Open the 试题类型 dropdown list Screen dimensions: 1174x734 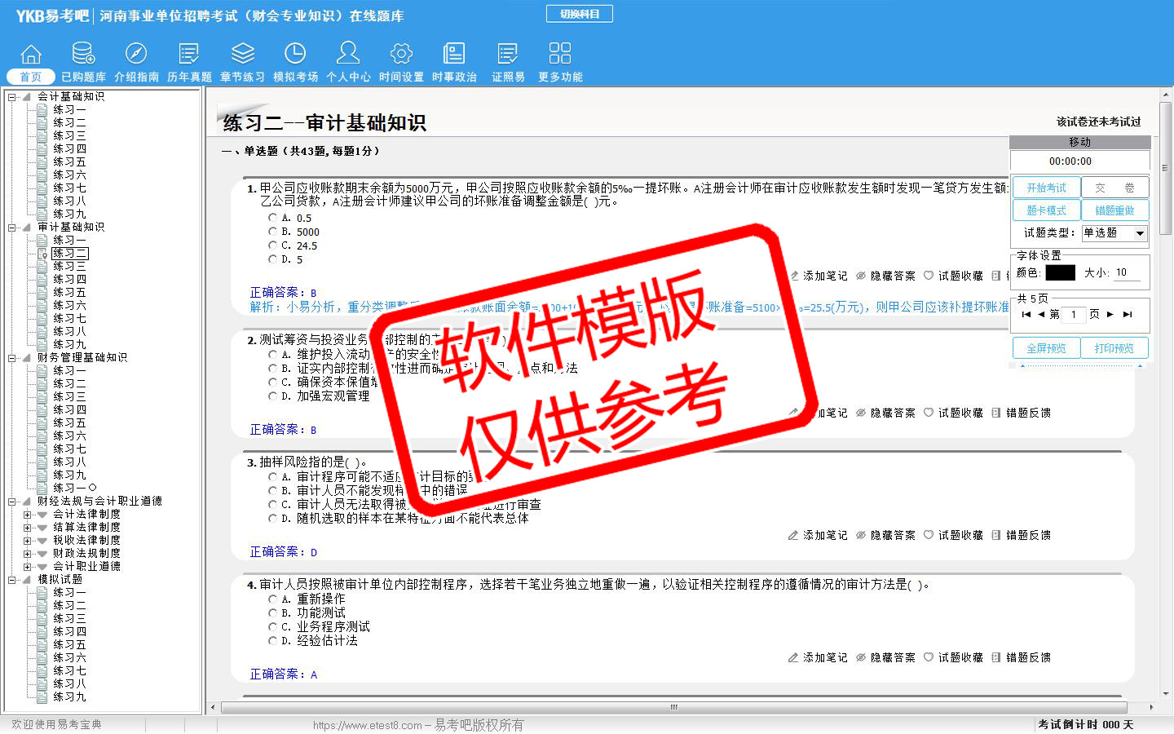pyautogui.click(x=1140, y=233)
